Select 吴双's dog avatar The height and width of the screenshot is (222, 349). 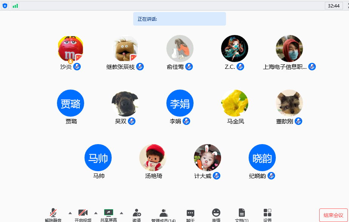[125, 103]
